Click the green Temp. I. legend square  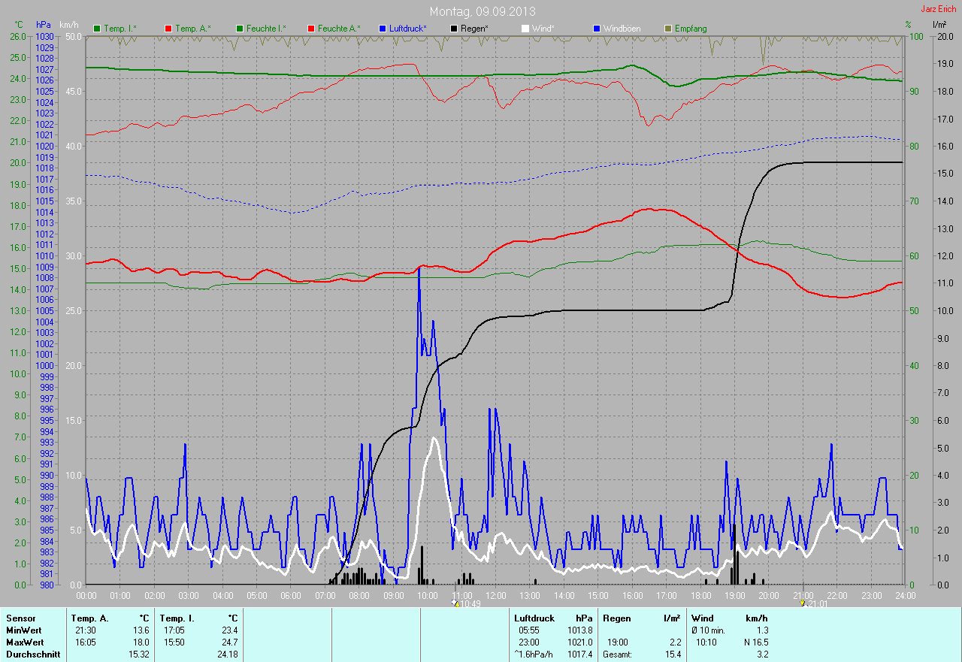point(97,29)
